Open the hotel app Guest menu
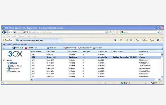 point(9,44)
